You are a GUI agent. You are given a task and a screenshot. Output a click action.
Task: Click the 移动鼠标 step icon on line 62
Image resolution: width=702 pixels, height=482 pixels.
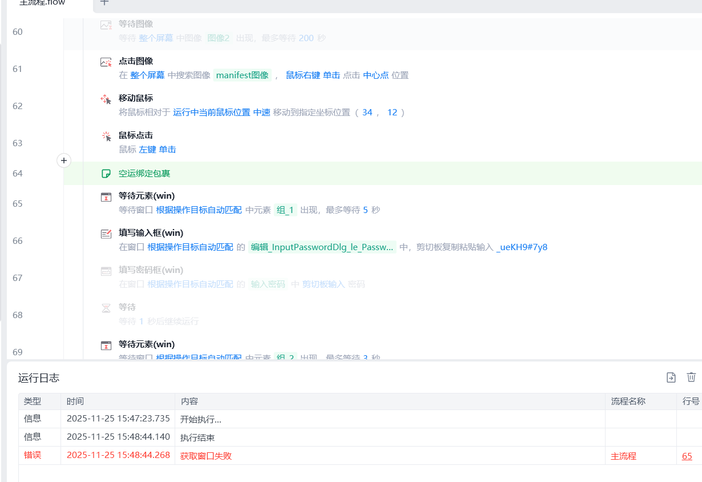[106, 99]
